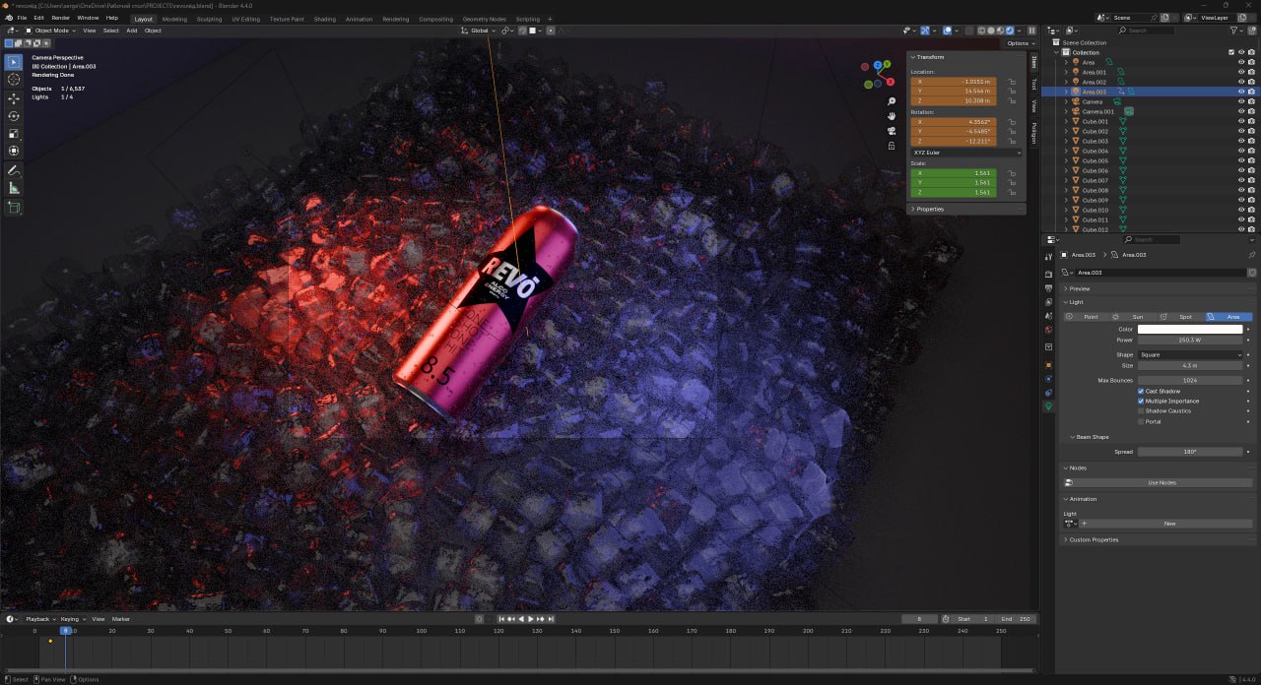Select the Scale tool

(x=14, y=134)
